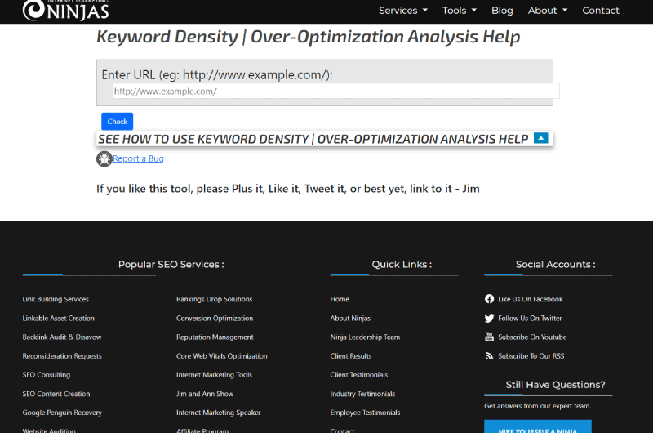The height and width of the screenshot is (433, 653).
Task: Open the About dropdown menu
Action: (x=548, y=11)
